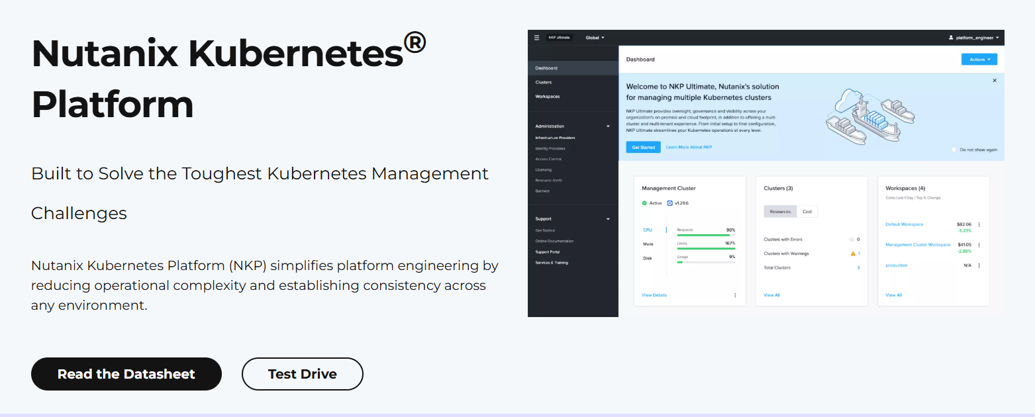Open Management Cluster Workspace link
Viewport: 1035px width, 417px height.
click(x=918, y=245)
